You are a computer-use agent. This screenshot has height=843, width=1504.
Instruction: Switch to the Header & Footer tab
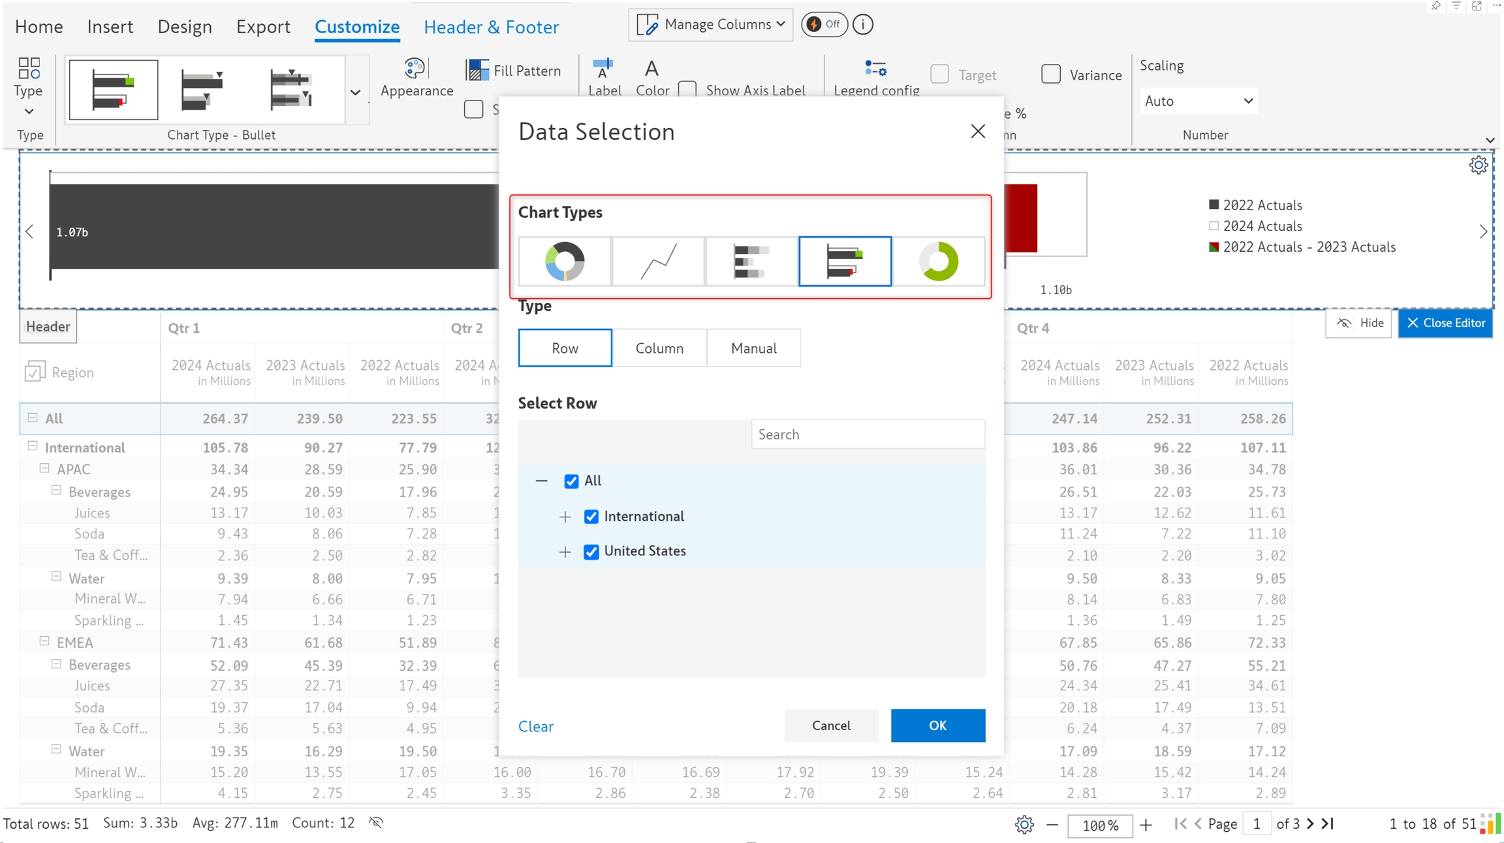[491, 27]
